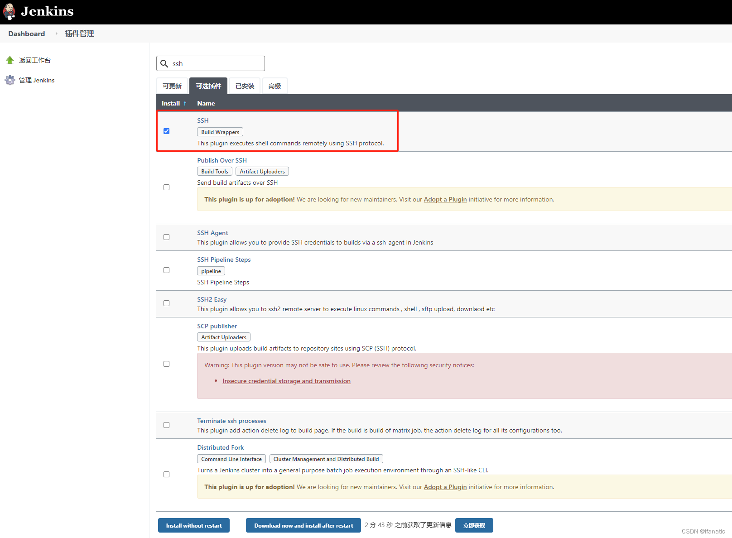Click Artifact Uploaders tag under SCP publisher
Viewport: 732px width, 538px height.
[x=224, y=337]
